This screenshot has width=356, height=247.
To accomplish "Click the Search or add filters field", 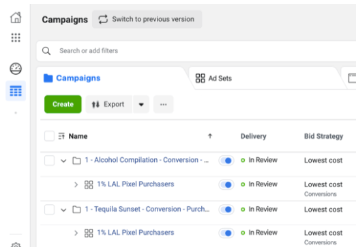I will [196, 51].
